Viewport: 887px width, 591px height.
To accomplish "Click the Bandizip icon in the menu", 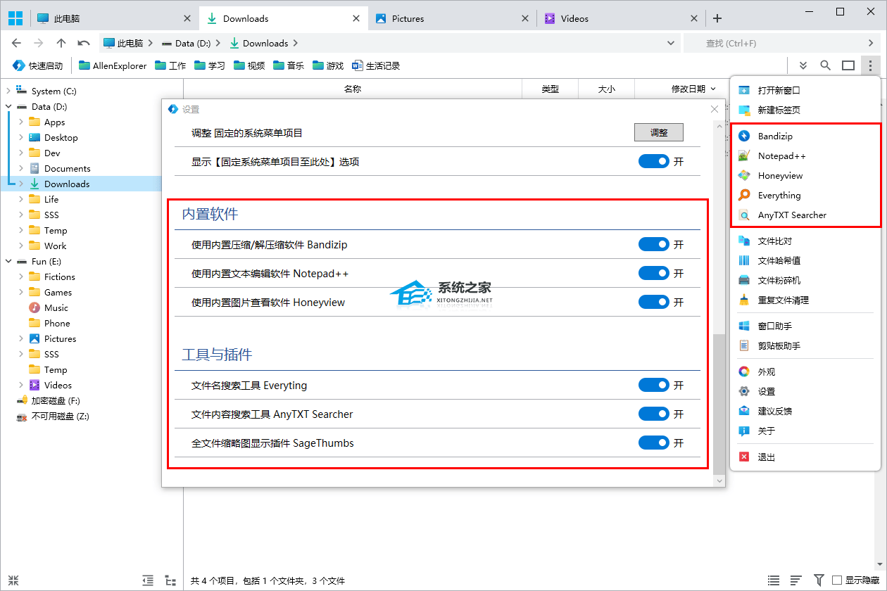I will [x=744, y=136].
